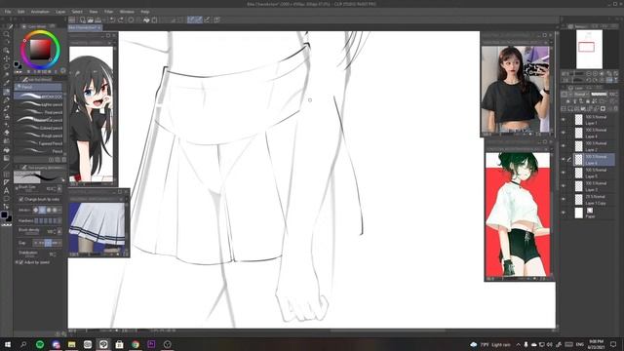Hide Layer 1 Copy using its eye icon
The height and width of the screenshot is (351, 624).
564,199
